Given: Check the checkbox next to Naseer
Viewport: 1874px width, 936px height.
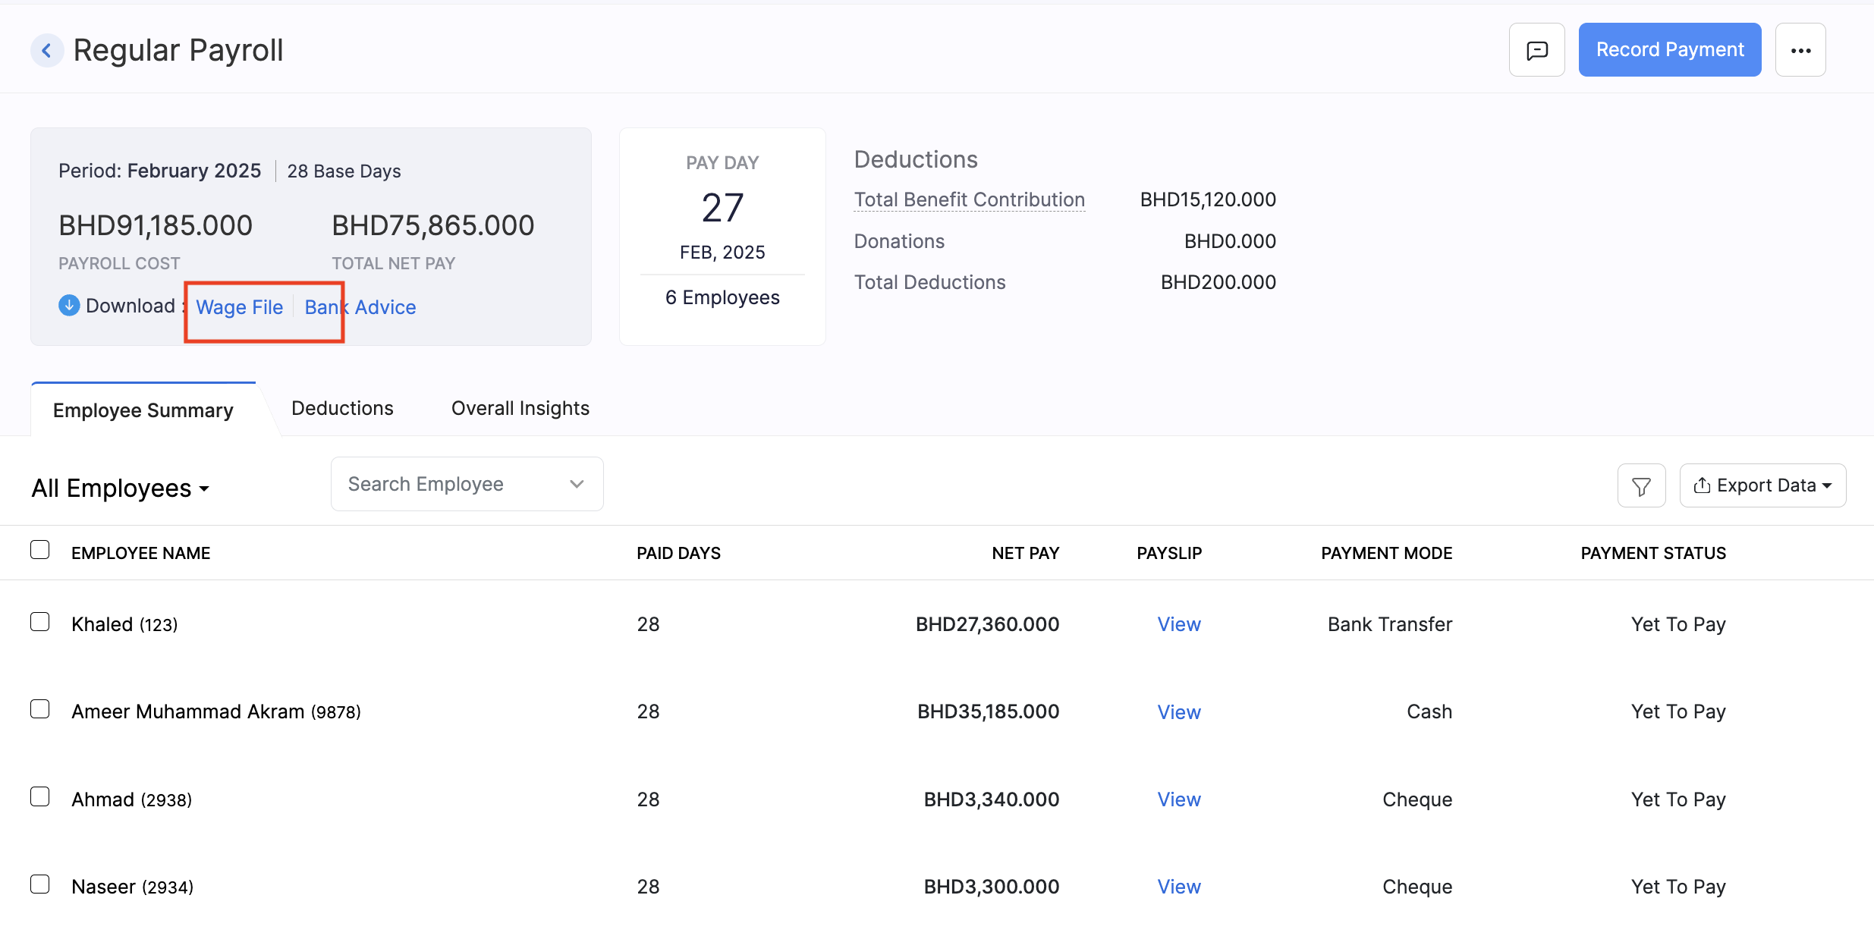Looking at the screenshot, I should 40,883.
